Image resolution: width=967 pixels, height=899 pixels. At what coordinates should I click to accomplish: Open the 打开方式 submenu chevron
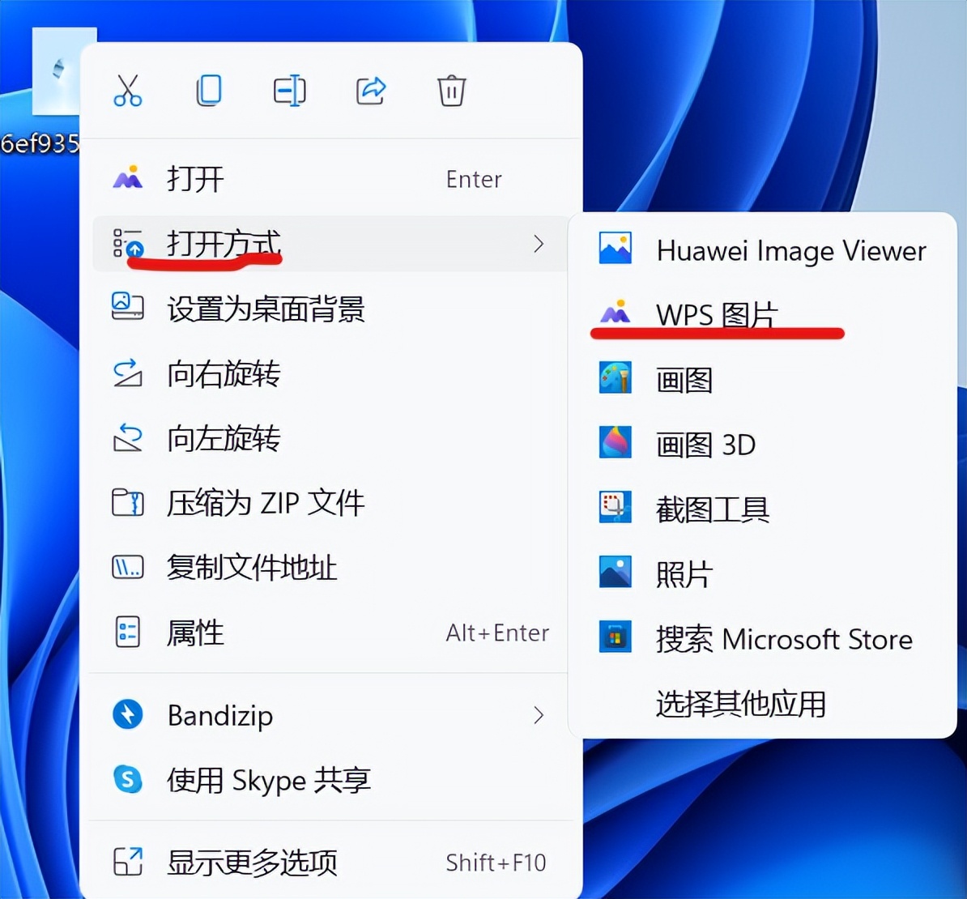[x=539, y=244]
